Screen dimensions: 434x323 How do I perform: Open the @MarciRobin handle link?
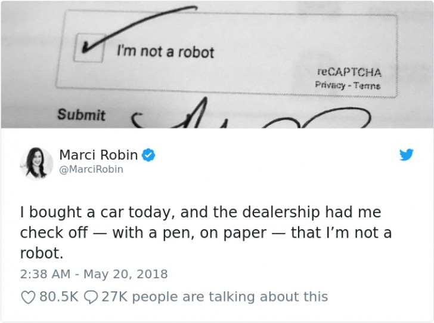coord(91,169)
